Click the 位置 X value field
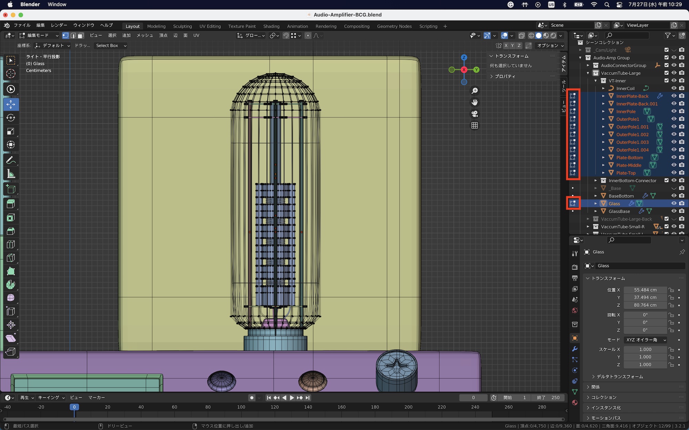This screenshot has height=430, width=689. (645, 290)
